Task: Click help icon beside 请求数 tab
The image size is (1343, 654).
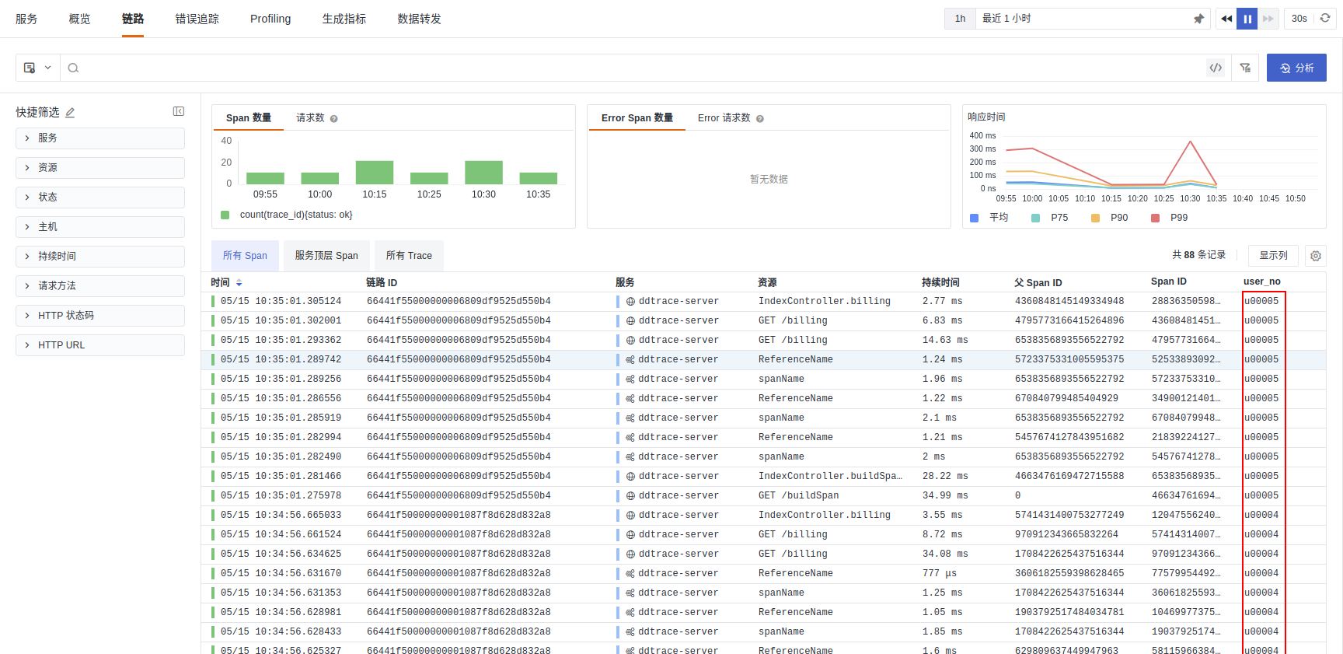Action: coord(334,118)
